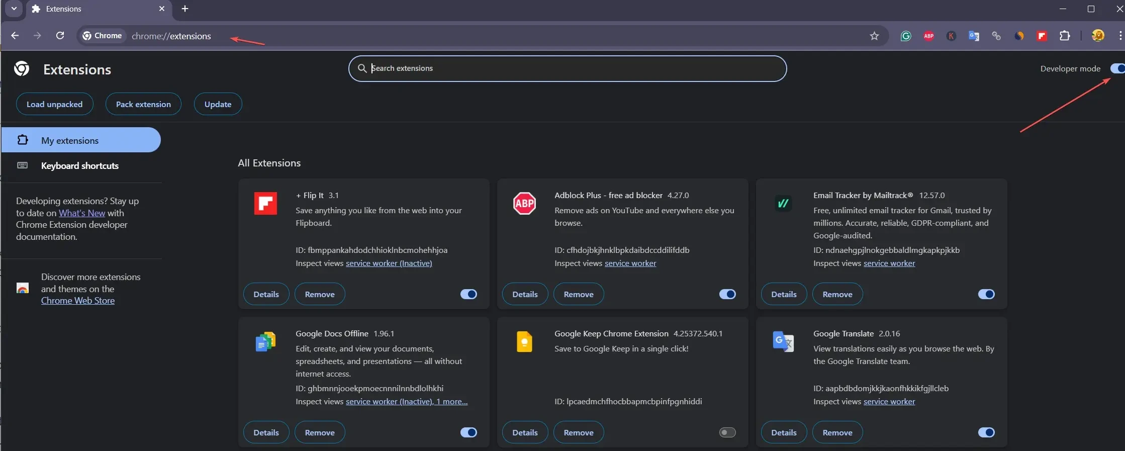
Task: Select My extensions in sidebar
Action: (x=81, y=140)
